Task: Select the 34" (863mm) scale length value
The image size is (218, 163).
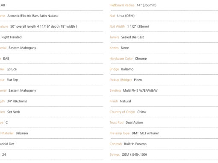Action: tap(17, 101)
